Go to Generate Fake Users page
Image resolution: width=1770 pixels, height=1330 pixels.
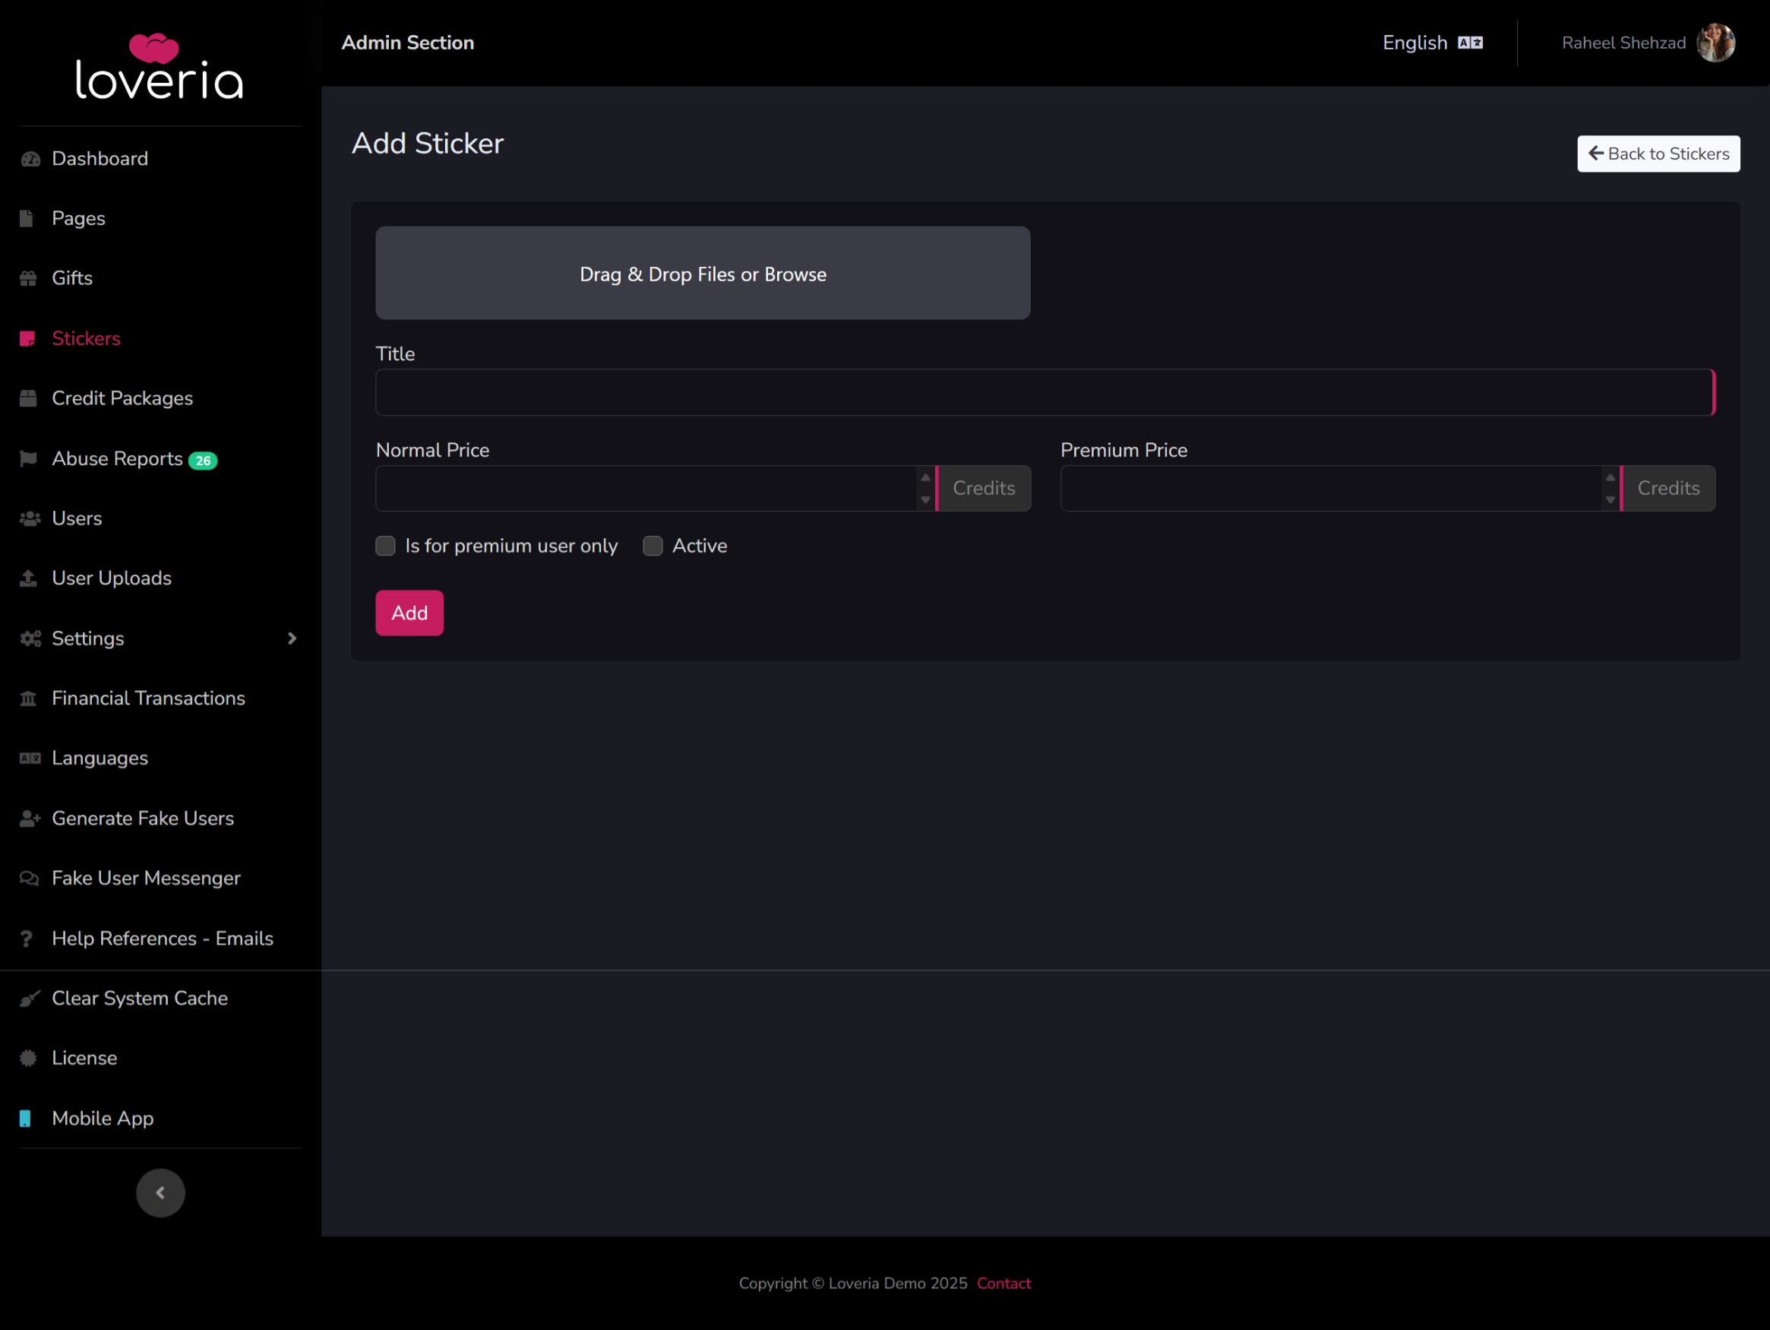pos(142,819)
